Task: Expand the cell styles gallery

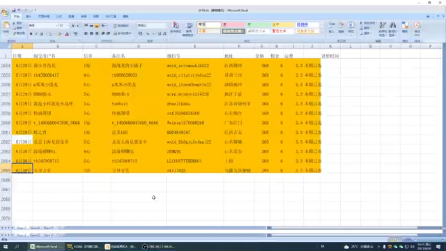Action: coord(322,33)
